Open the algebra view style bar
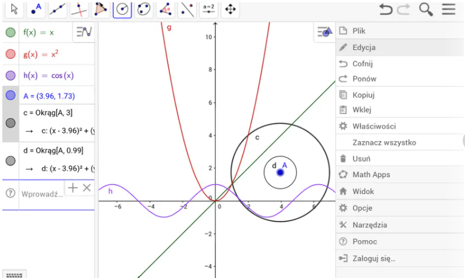This screenshot has height=278, width=465. click(x=84, y=32)
